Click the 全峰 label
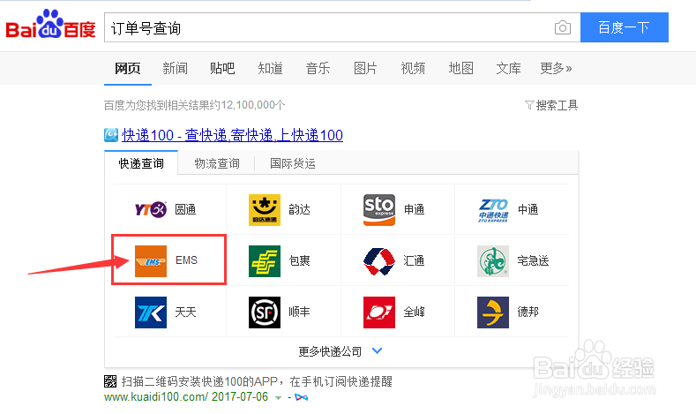 click(x=414, y=312)
